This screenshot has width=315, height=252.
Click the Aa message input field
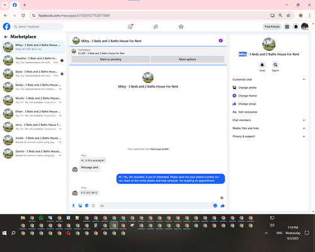click(156, 205)
